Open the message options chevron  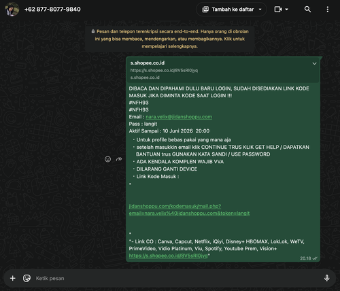(314, 64)
